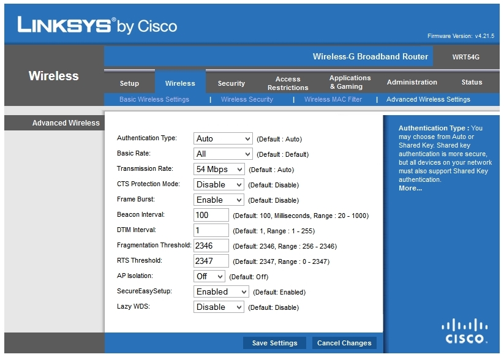This screenshot has height=357, width=504.
Task: Open the SecureEasySetup dropdown
Action: click(x=220, y=291)
